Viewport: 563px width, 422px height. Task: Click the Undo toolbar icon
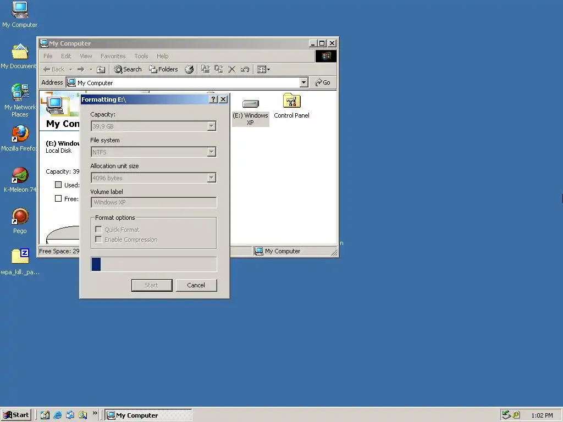[245, 69]
